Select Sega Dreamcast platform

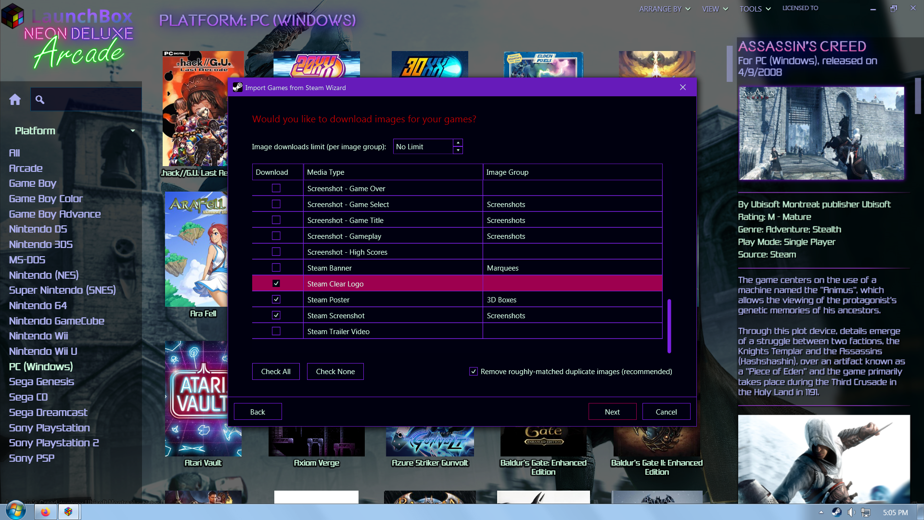click(x=48, y=412)
